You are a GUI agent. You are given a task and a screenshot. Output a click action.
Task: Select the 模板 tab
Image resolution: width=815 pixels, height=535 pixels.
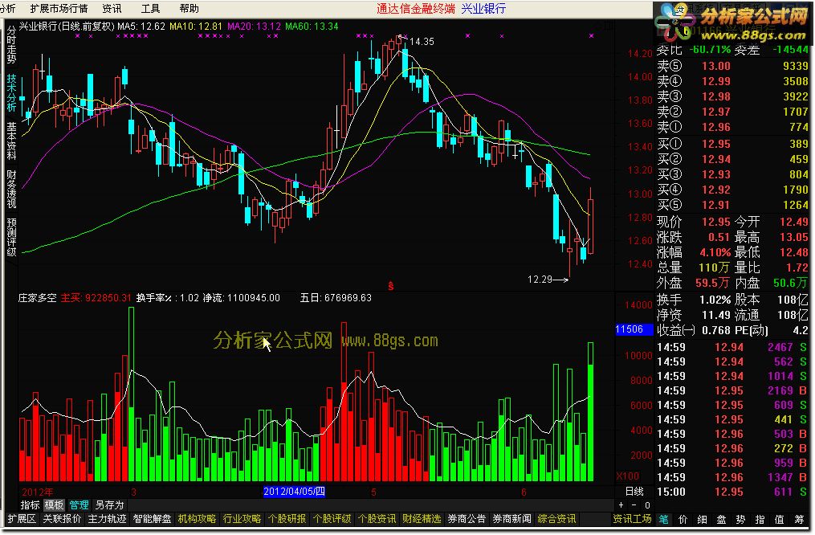54,504
